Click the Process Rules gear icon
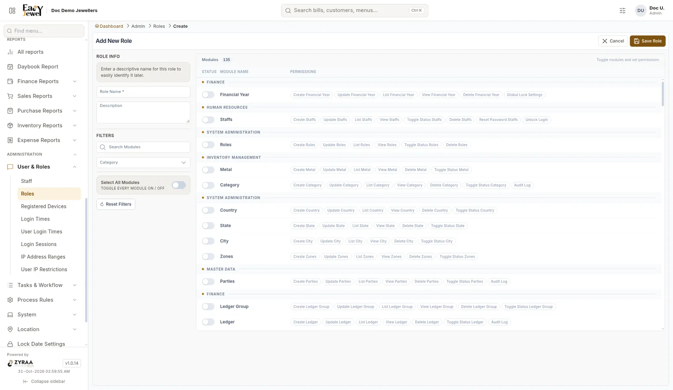This screenshot has height=390, width=673. click(10, 300)
